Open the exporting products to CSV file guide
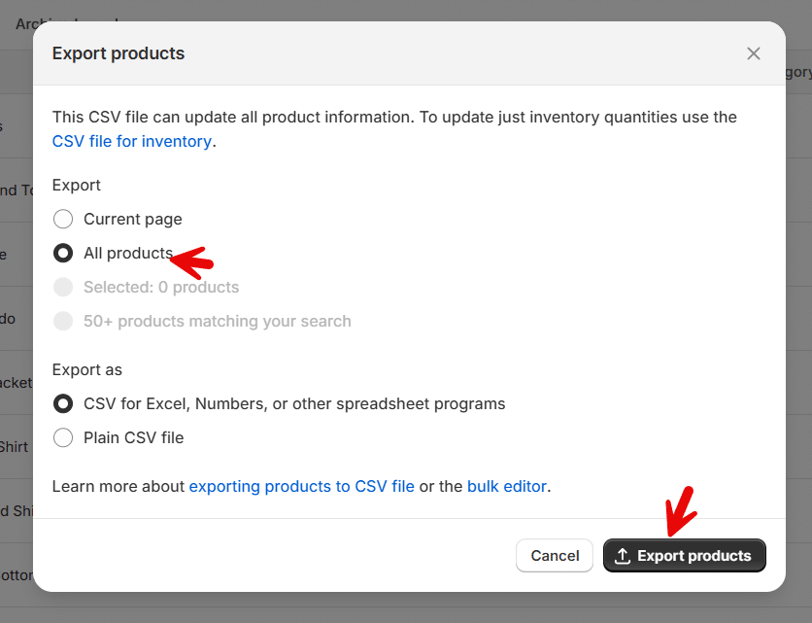 [302, 486]
